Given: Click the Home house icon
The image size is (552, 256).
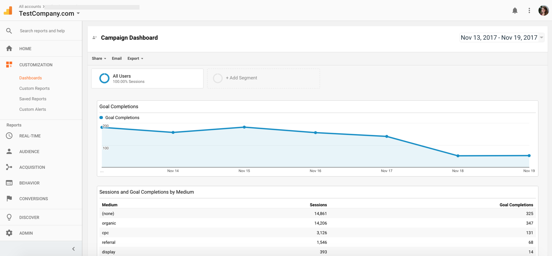Looking at the screenshot, I should [x=9, y=49].
